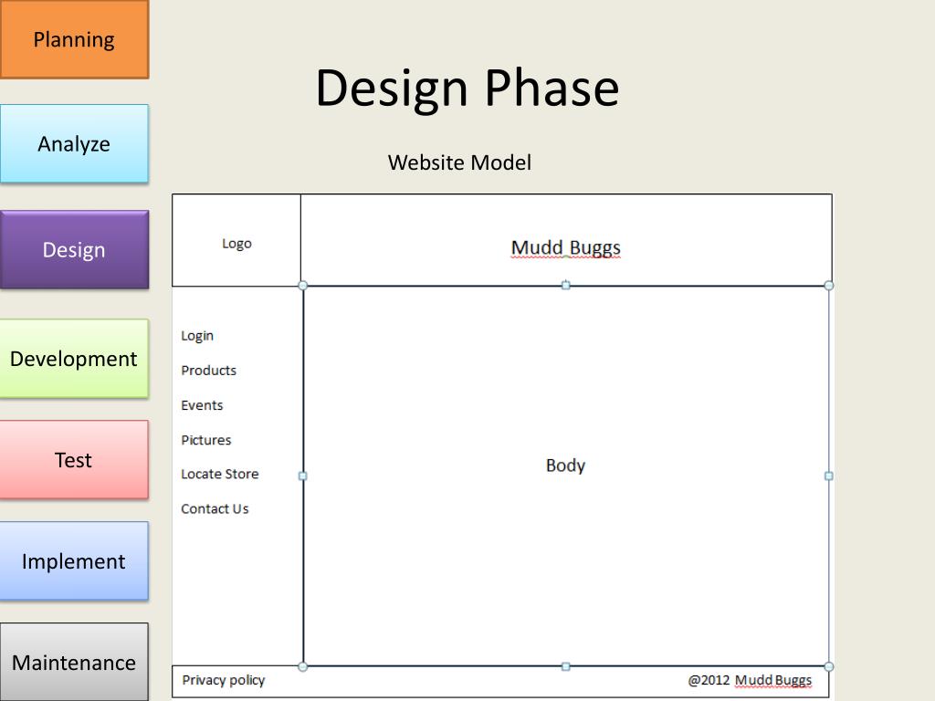
Task: Select the right-middle handle of Body box
Action: tap(829, 476)
